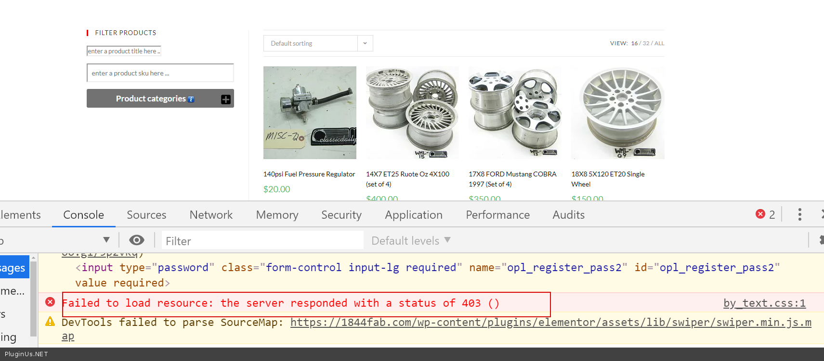Open the console settings gear icon
The height and width of the screenshot is (361, 824).
click(x=821, y=240)
